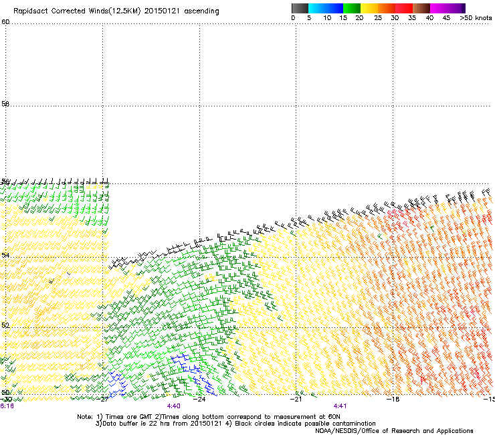Click the NOAA/NESDIS Office of Research credit
Viewport: 495px width, 435px height.
[394, 431]
